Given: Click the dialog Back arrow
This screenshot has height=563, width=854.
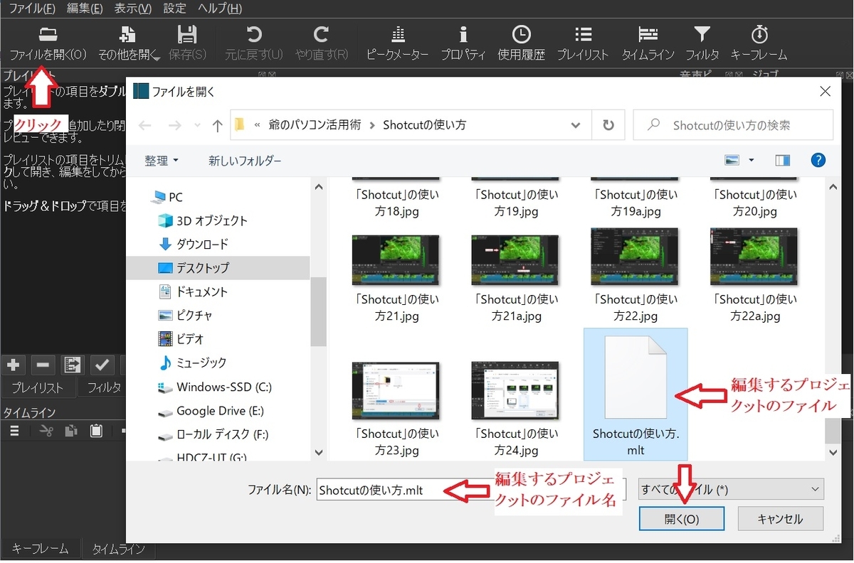Looking at the screenshot, I should click(x=145, y=125).
